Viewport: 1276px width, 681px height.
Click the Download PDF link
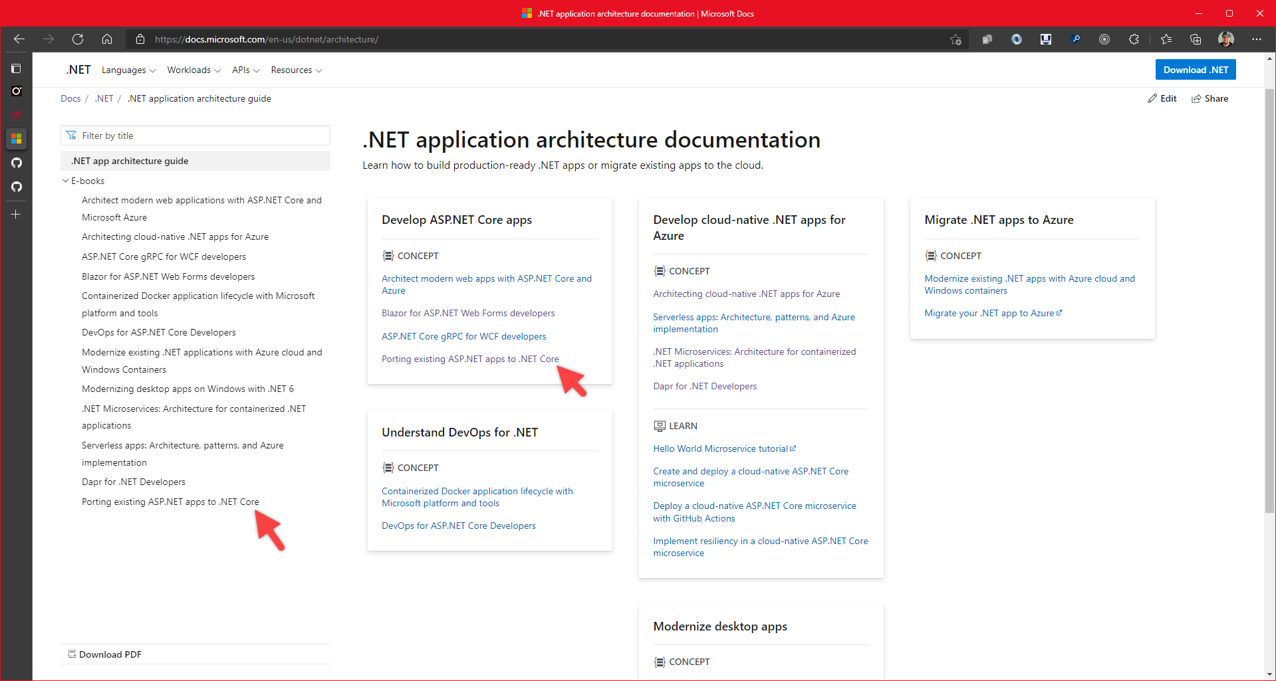coord(110,654)
